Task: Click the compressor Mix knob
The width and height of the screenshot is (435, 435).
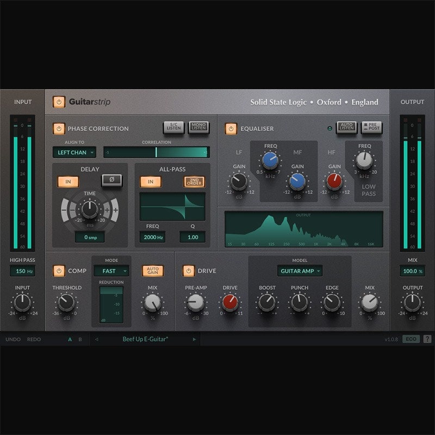Action: [153, 302]
